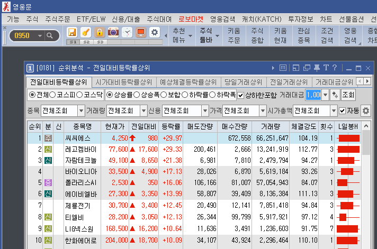Viewport: 377px width, 249px height.
Task: Select the 코스닥 radio button
Action: 79,95
